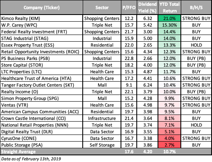The height and width of the screenshot is (162, 212).
Task: Click the Straight Average row label
Action: 18,152
